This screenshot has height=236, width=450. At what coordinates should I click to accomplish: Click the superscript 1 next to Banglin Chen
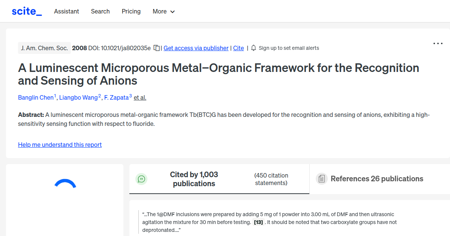(x=55, y=95)
